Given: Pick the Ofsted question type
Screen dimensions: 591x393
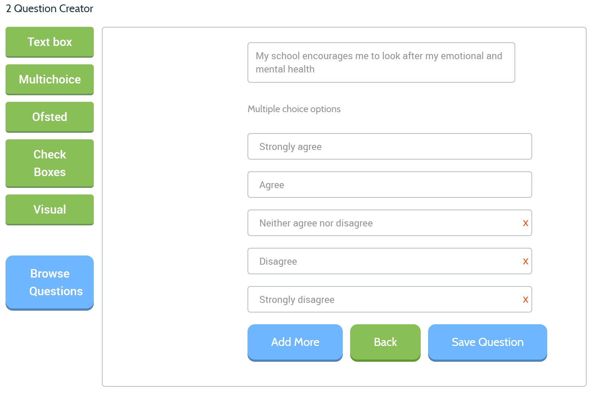Looking at the screenshot, I should pyautogui.click(x=50, y=117).
